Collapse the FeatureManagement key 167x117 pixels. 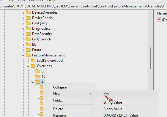point(23,55)
